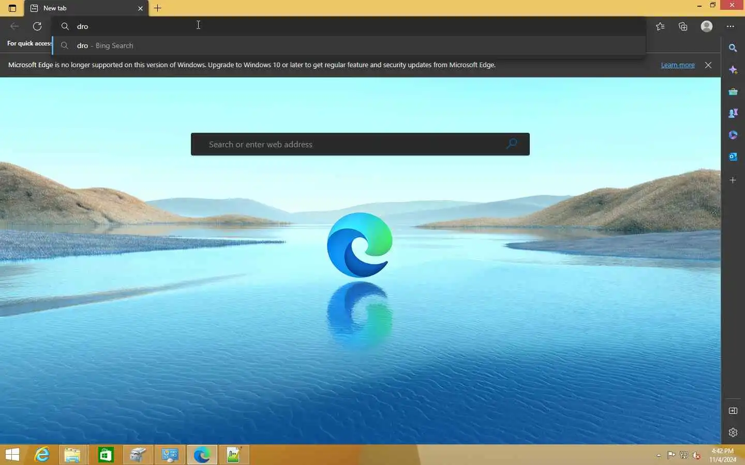
Task: Click the Search or enter web address box
Action: point(360,144)
